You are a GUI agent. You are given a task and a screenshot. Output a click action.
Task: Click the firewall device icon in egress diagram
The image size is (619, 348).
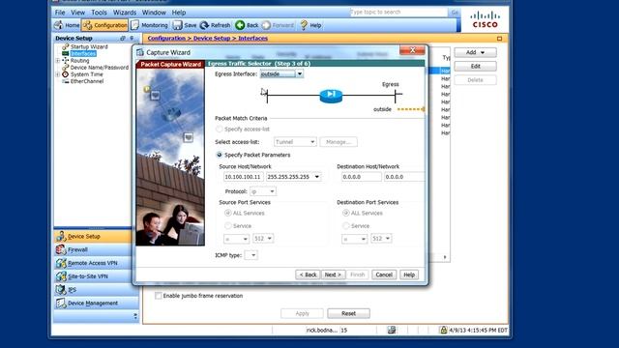[331, 96]
